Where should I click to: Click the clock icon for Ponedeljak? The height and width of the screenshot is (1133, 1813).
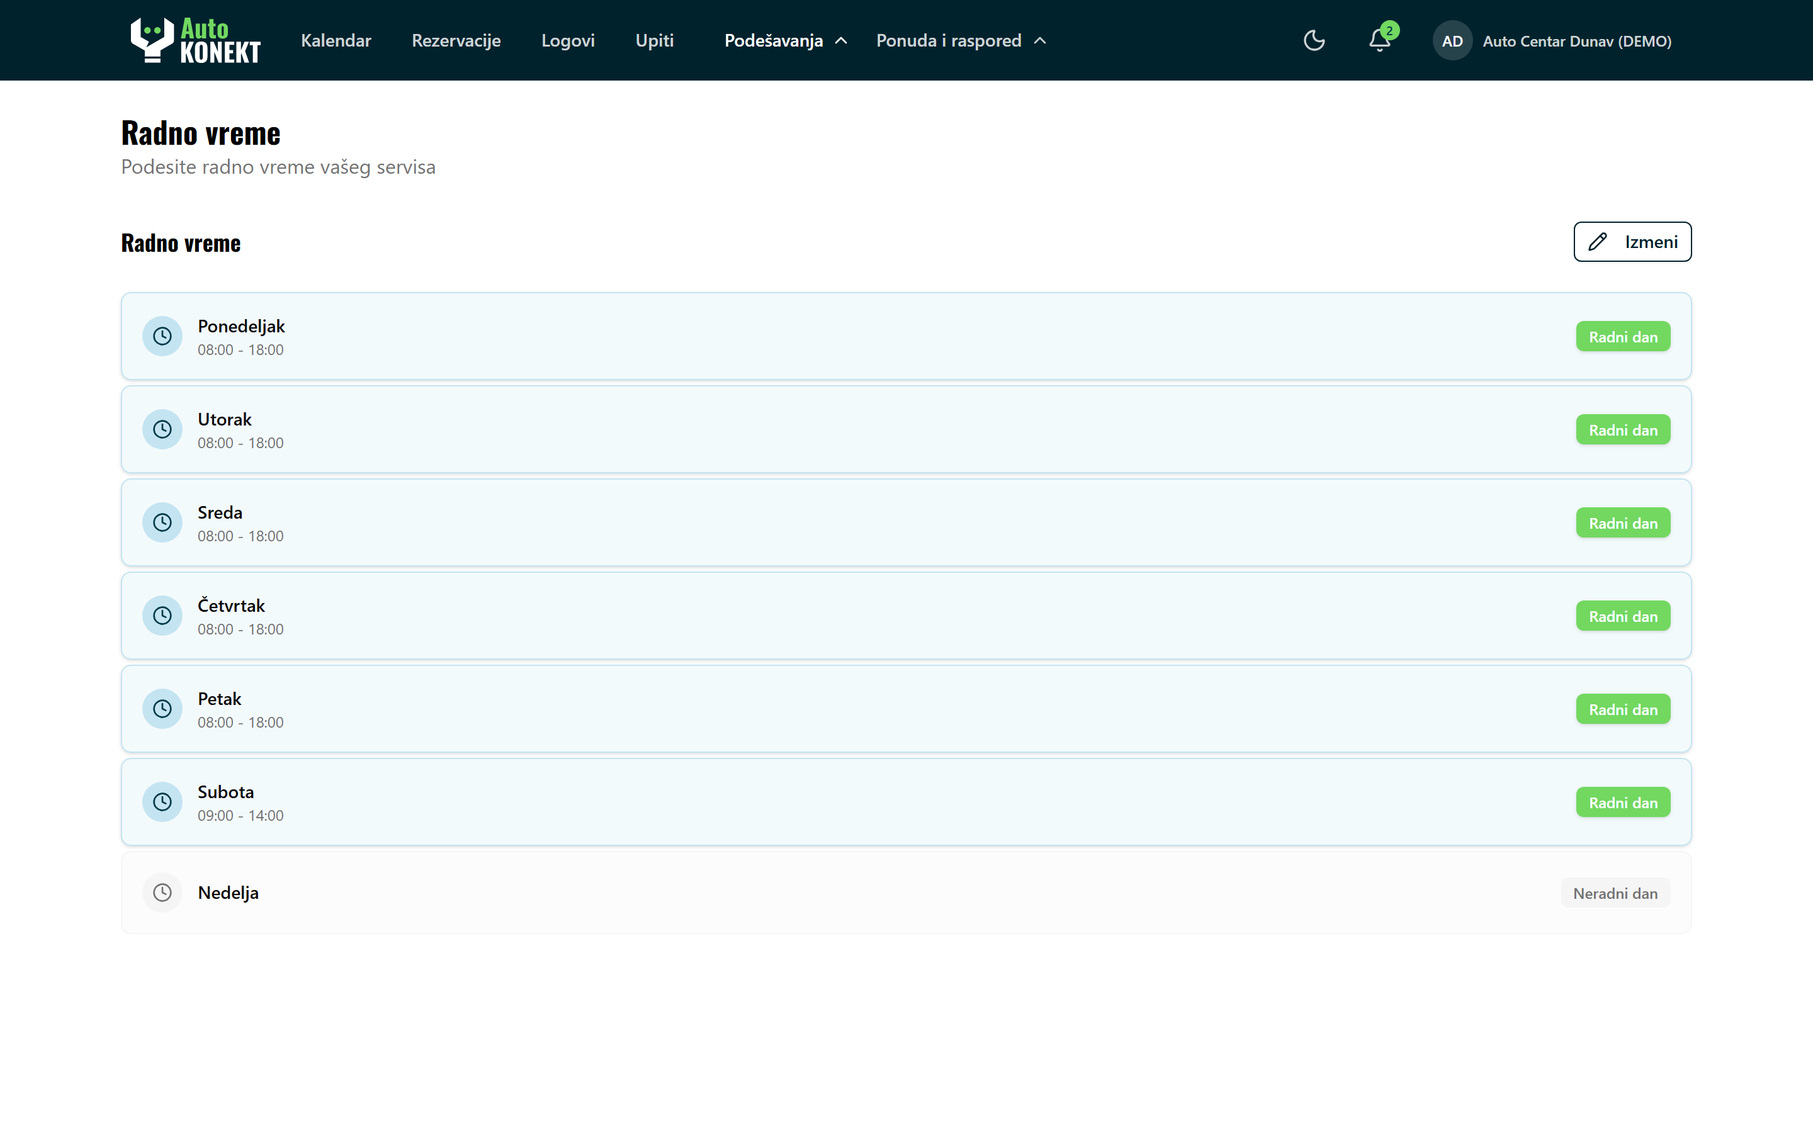[x=162, y=337]
